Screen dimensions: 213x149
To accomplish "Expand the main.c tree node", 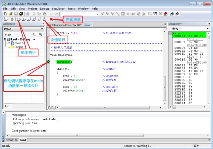I will [x=9, y=43].
